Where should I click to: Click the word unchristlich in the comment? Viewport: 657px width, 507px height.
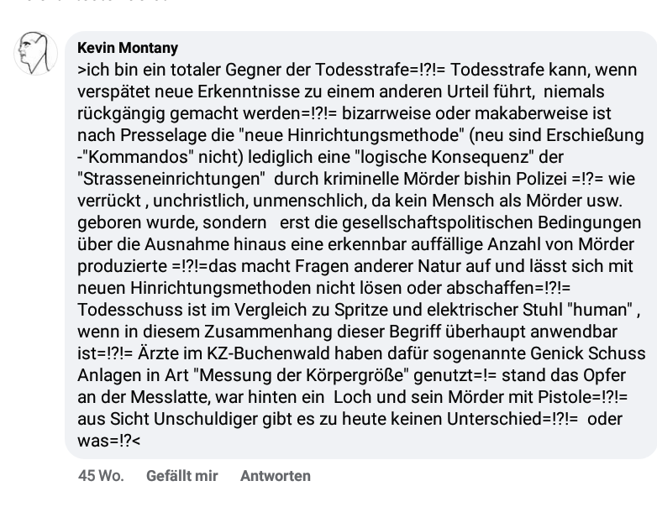201,201
